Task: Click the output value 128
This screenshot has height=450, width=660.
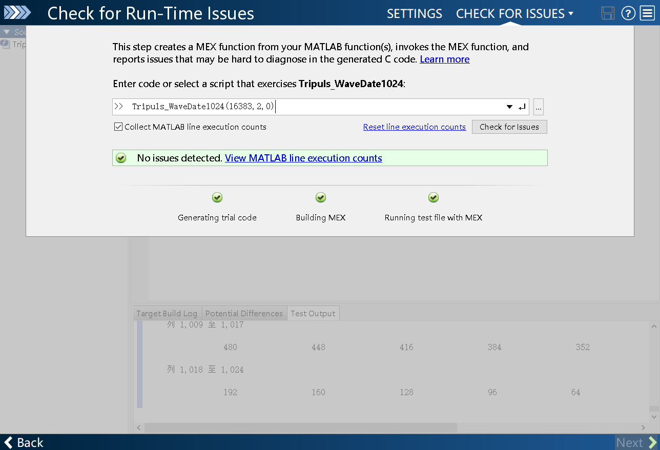Action: click(406, 392)
